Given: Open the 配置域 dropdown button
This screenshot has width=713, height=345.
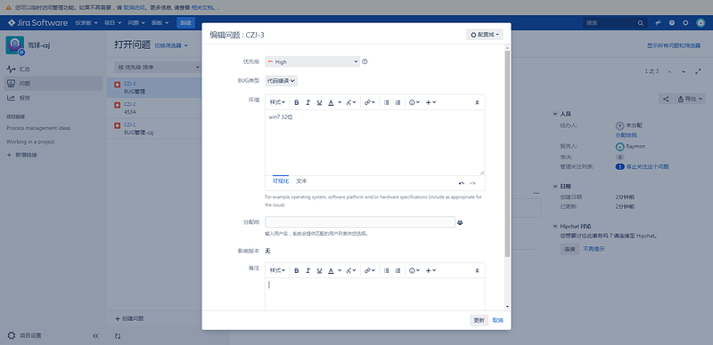Looking at the screenshot, I should [484, 35].
